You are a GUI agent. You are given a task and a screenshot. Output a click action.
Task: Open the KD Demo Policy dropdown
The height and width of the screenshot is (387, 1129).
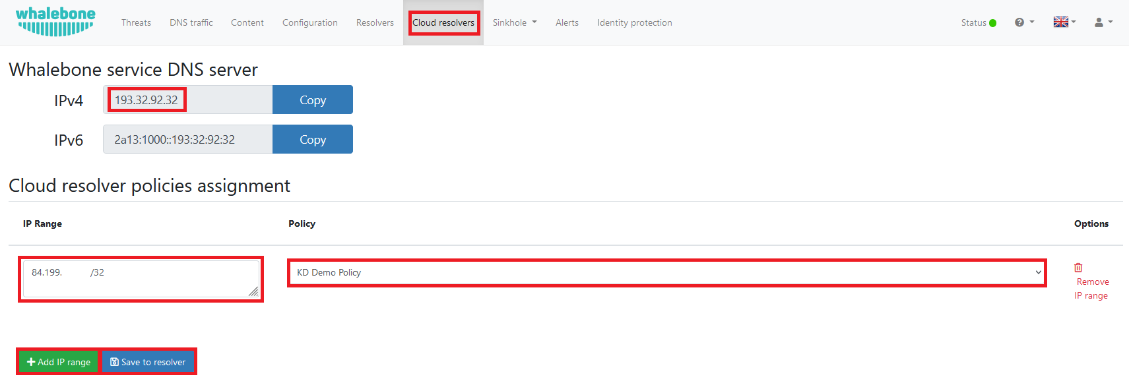tap(666, 272)
